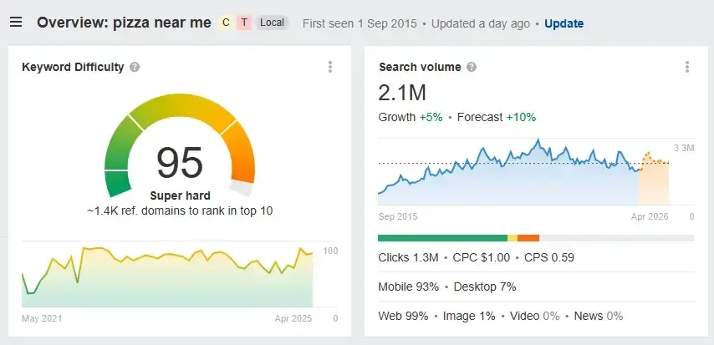Open the hamburger navigation menu
Image resolution: width=714 pixels, height=345 pixels.
tap(16, 23)
